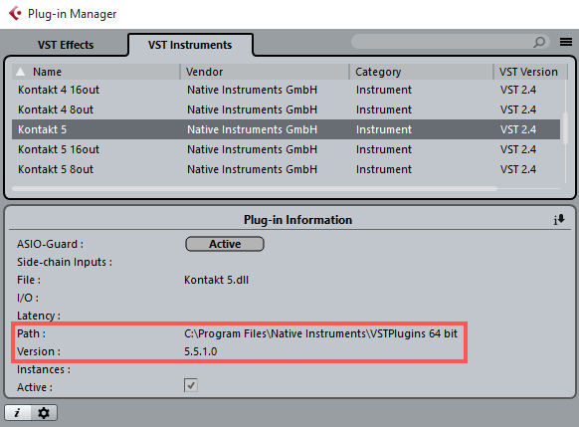Click the Side-chain Inputs label
The width and height of the screenshot is (579, 427).
[x=65, y=262]
